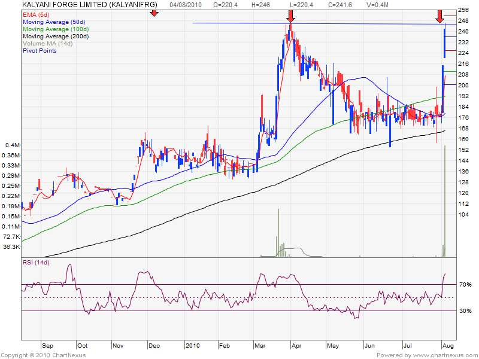The image size is (479, 359).
Task: Click the 104 price axis label
Action: pos(463,214)
